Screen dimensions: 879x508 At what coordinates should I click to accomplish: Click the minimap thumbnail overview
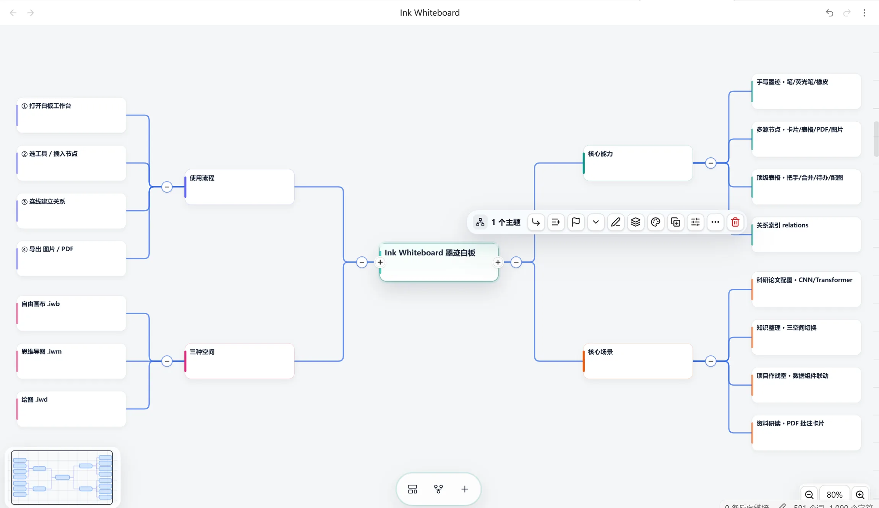(62, 477)
